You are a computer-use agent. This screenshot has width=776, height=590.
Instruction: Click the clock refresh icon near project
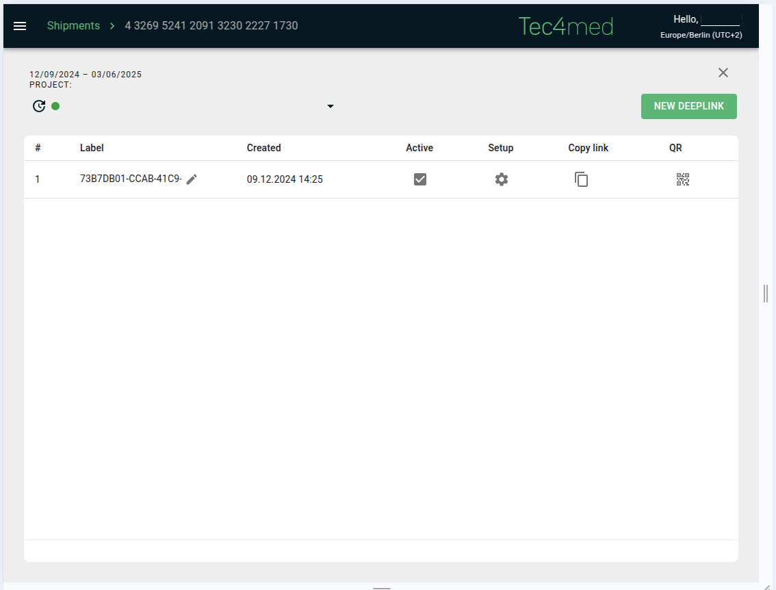point(39,106)
